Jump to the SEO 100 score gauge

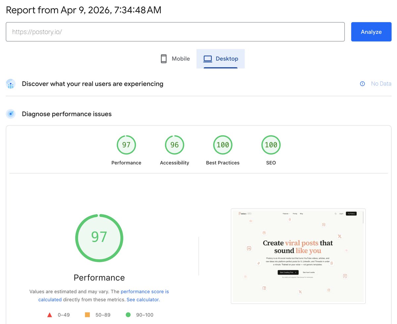click(271, 145)
